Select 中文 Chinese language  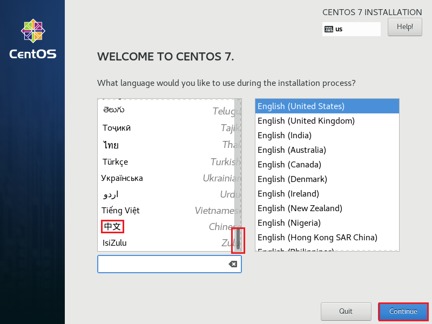click(169, 227)
